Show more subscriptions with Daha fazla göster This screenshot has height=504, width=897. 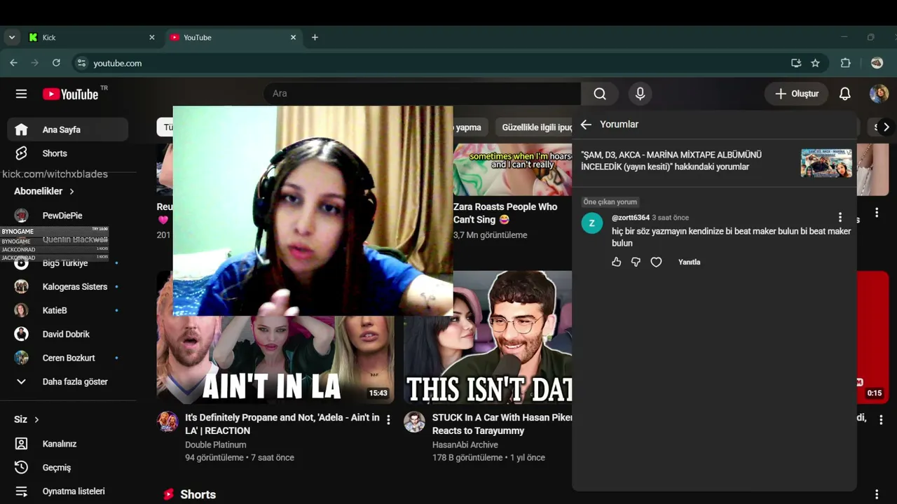click(68, 381)
